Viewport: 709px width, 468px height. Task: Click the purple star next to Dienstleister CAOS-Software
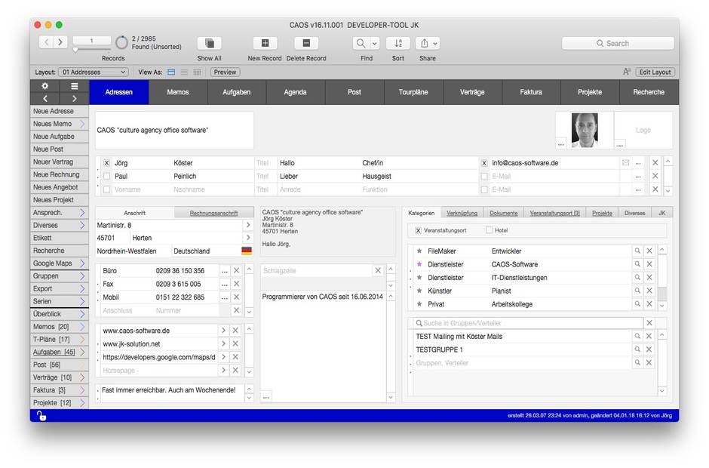(419, 264)
